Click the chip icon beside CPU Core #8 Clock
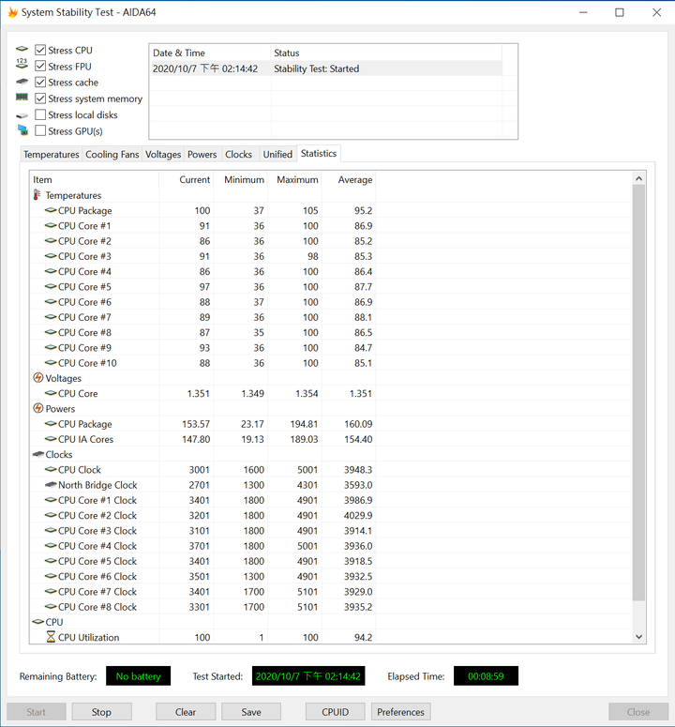Image resolution: width=675 pixels, height=727 pixels. coord(51,606)
